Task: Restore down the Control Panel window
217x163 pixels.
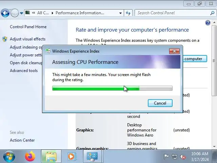Action: pos(200,4)
